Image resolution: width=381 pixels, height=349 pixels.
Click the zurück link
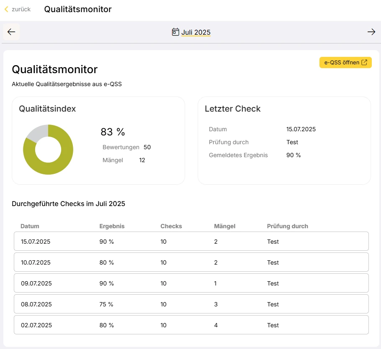(21, 9)
